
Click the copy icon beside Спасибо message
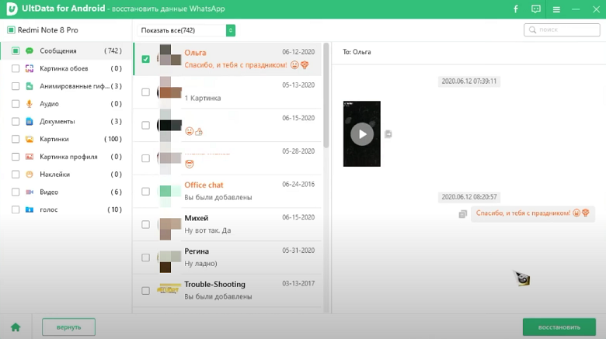(x=462, y=213)
